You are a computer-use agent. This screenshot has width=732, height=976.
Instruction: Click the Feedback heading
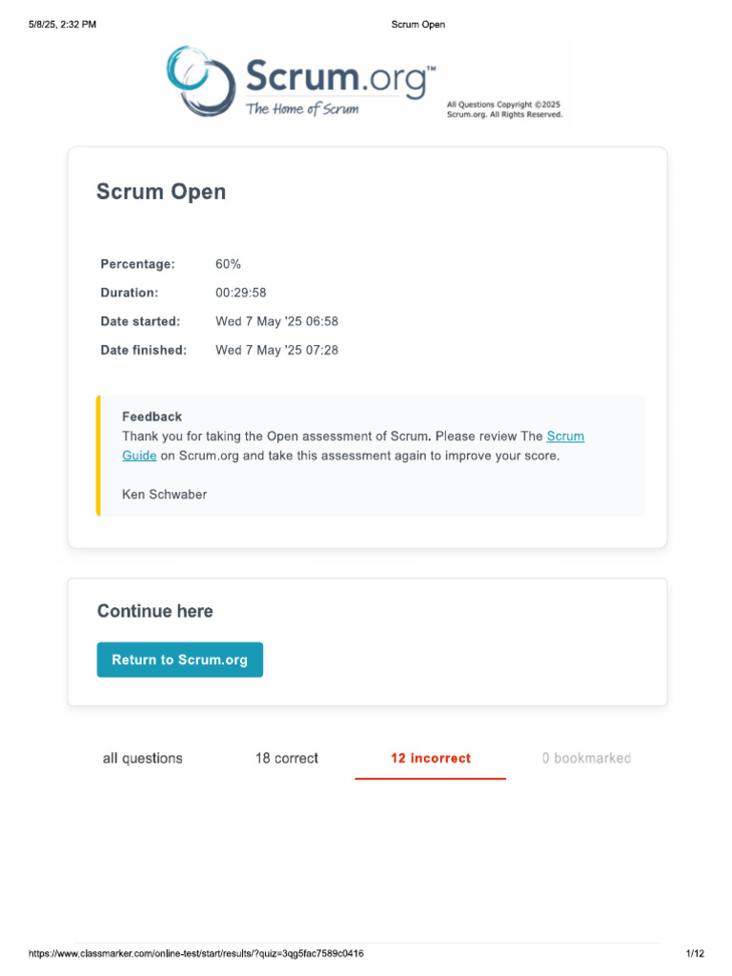(x=152, y=417)
